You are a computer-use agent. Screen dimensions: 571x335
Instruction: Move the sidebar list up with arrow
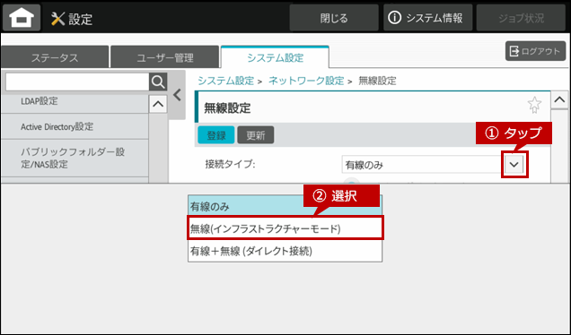click(x=158, y=104)
